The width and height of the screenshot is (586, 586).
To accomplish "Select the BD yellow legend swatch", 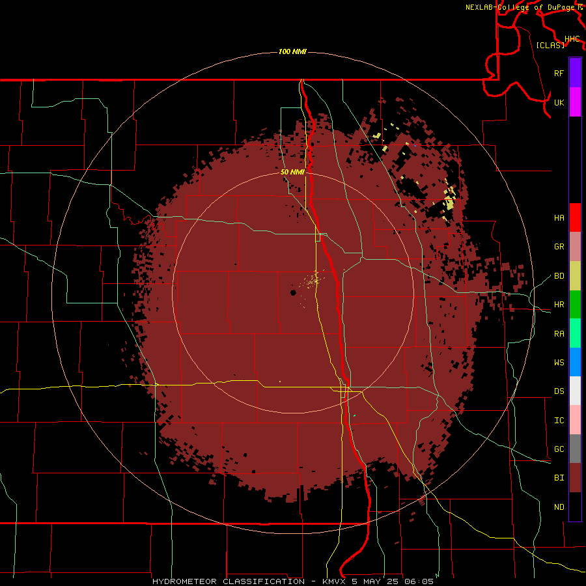I will tap(575, 276).
